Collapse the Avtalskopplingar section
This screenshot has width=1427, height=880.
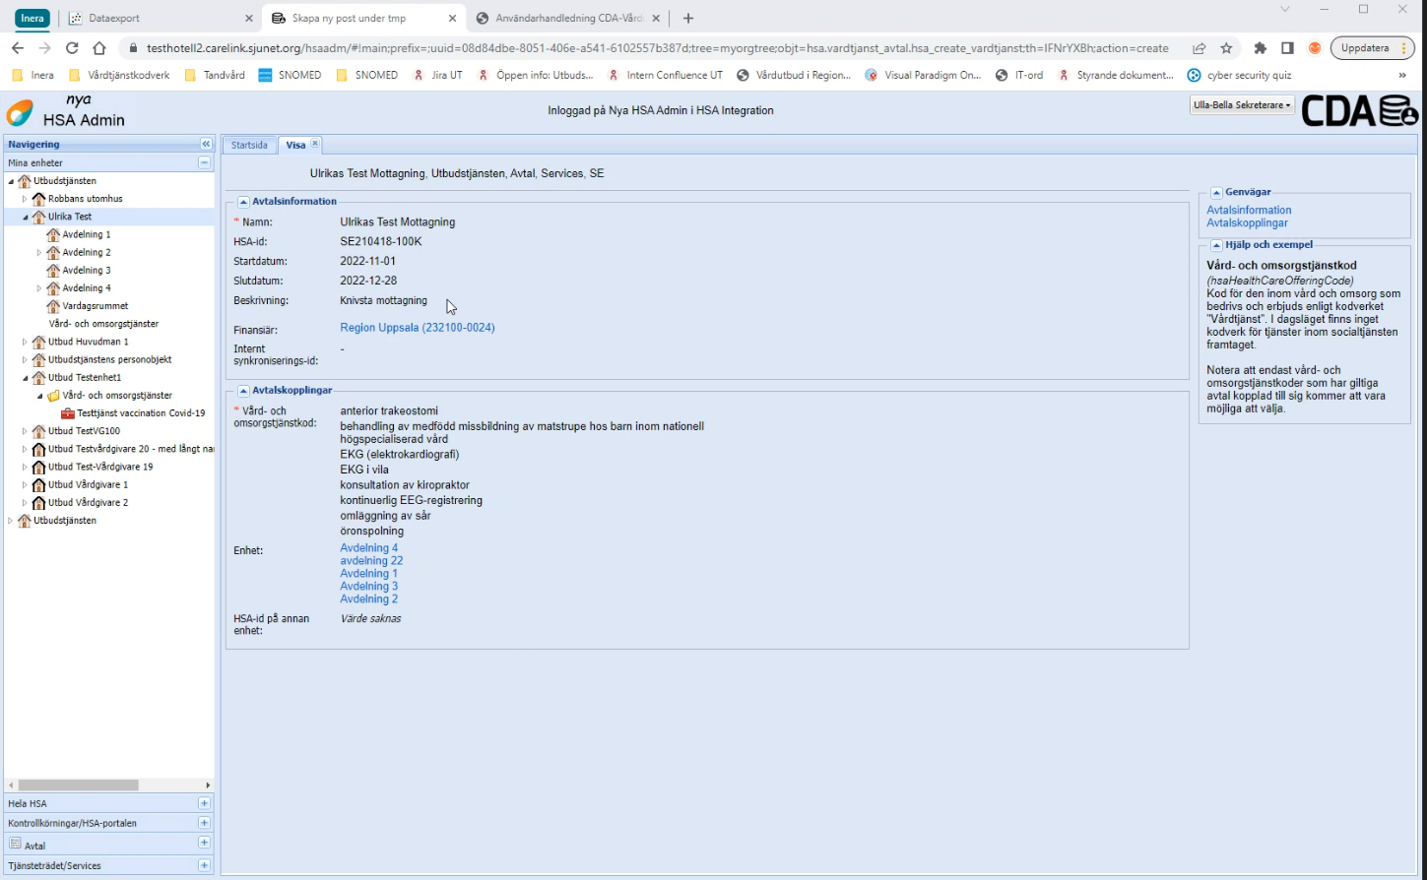[243, 391]
